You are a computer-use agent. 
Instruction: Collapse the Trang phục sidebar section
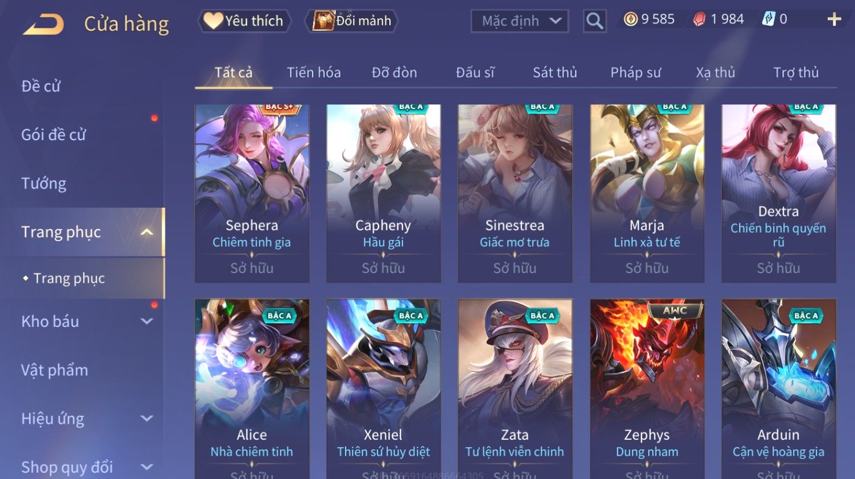pos(147,232)
